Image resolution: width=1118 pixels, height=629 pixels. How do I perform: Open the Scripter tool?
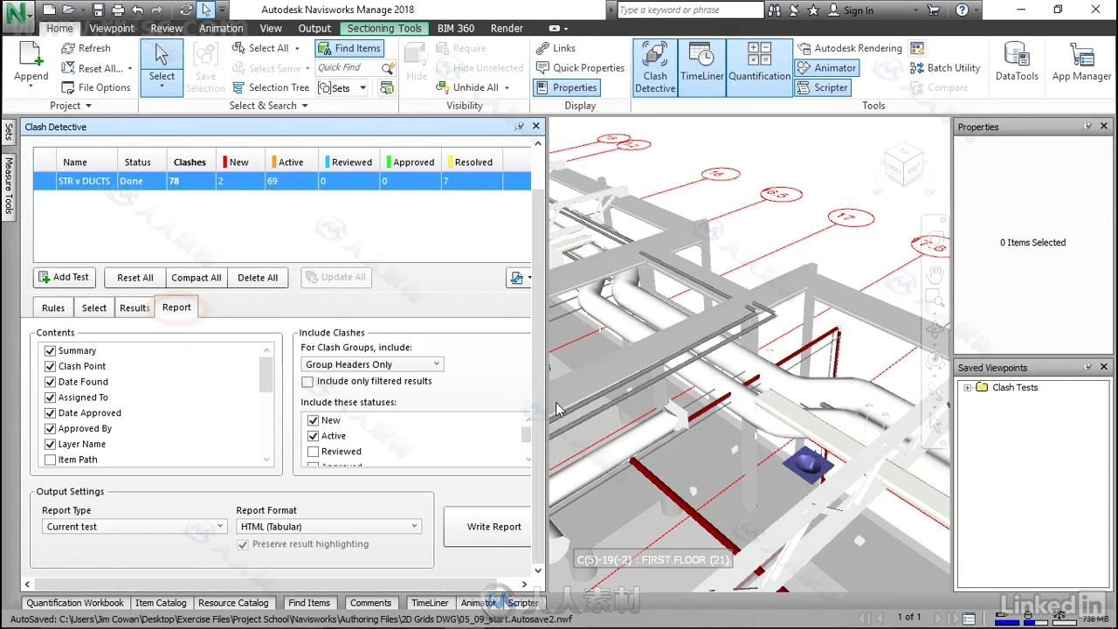822,87
